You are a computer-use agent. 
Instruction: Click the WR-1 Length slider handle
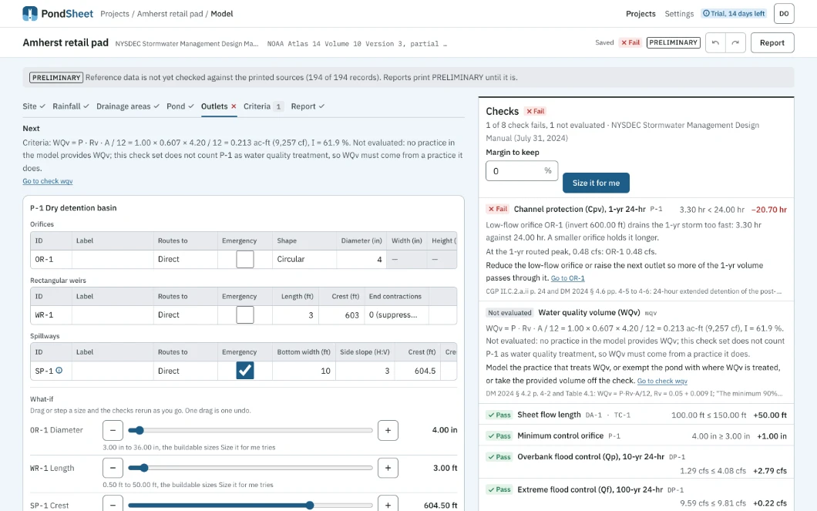(144, 468)
